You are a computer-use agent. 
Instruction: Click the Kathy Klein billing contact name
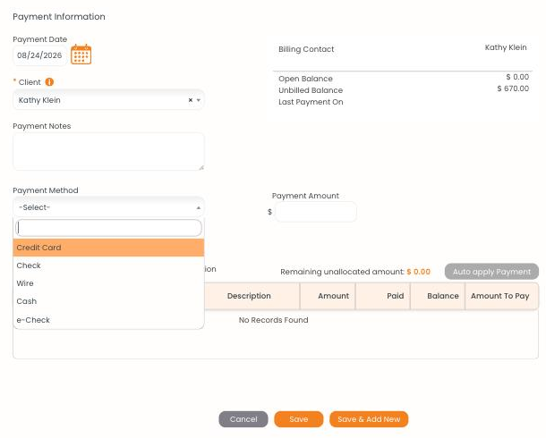[506, 47]
